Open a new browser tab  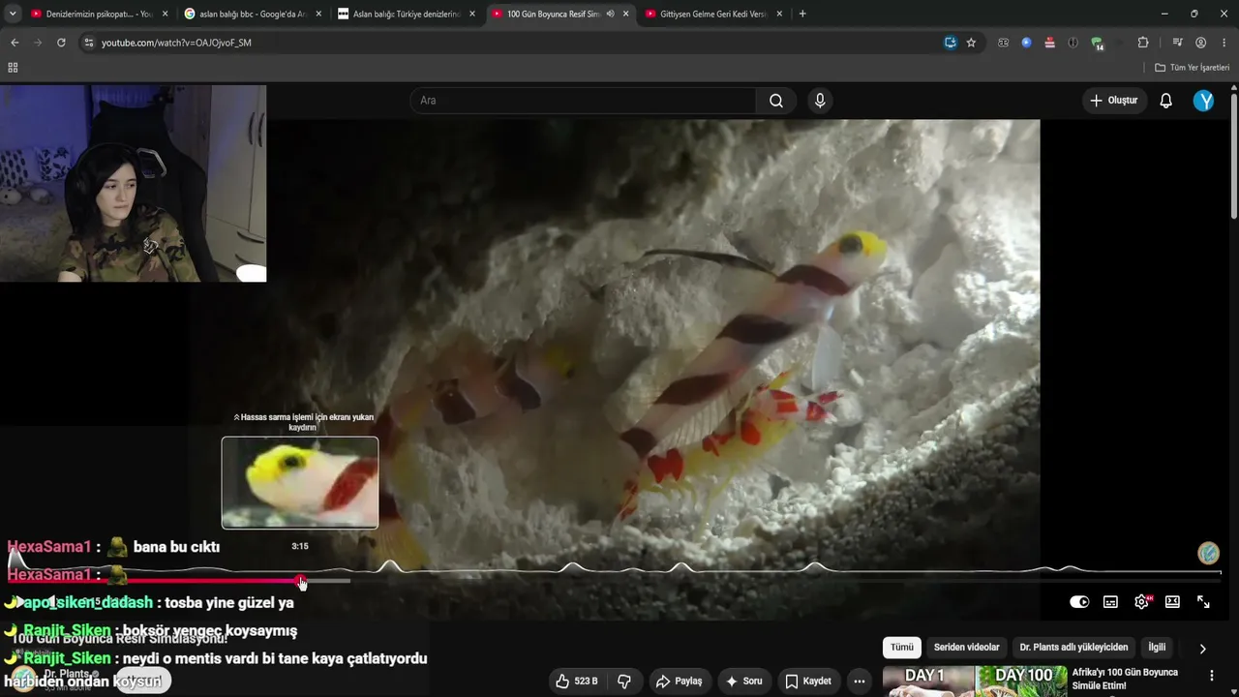point(802,14)
